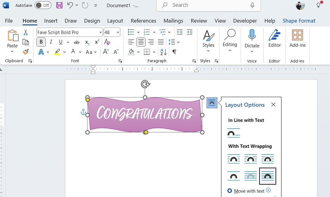The width and height of the screenshot is (330, 197).
Task: Open the Styles gallery dropdown
Action: [208, 40]
